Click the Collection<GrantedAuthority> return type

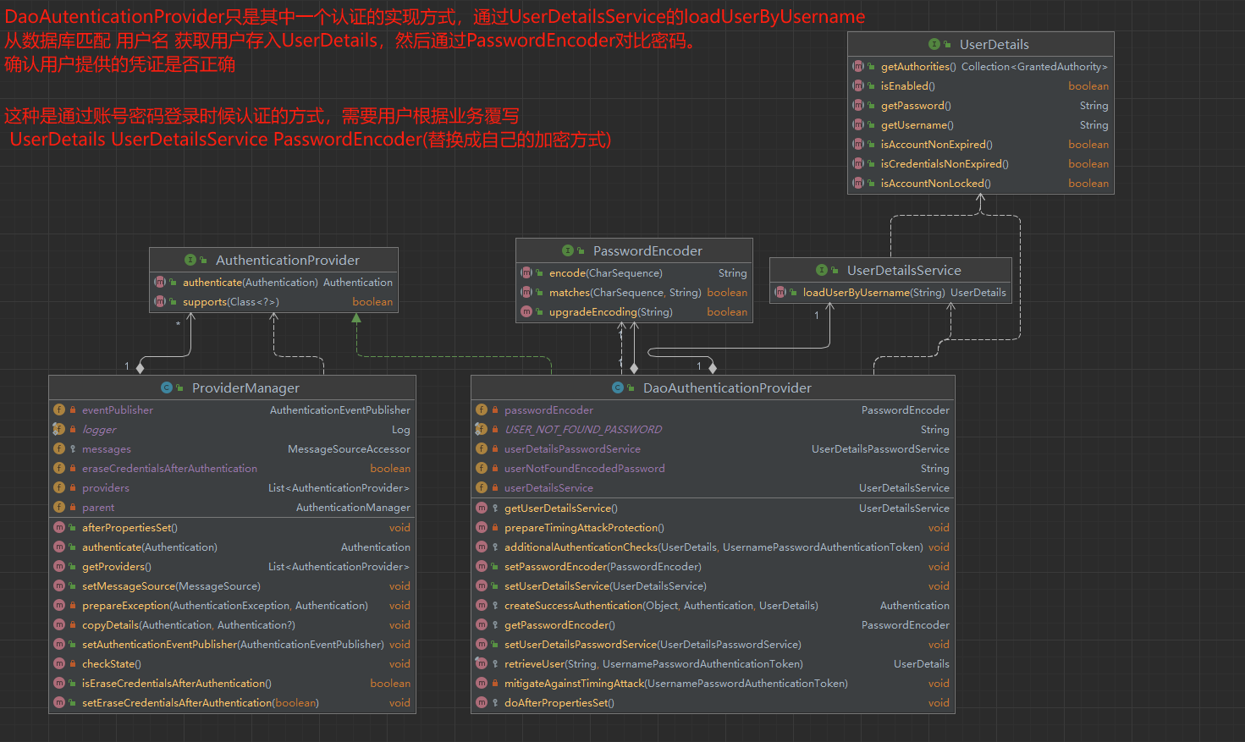tap(1034, 66)
